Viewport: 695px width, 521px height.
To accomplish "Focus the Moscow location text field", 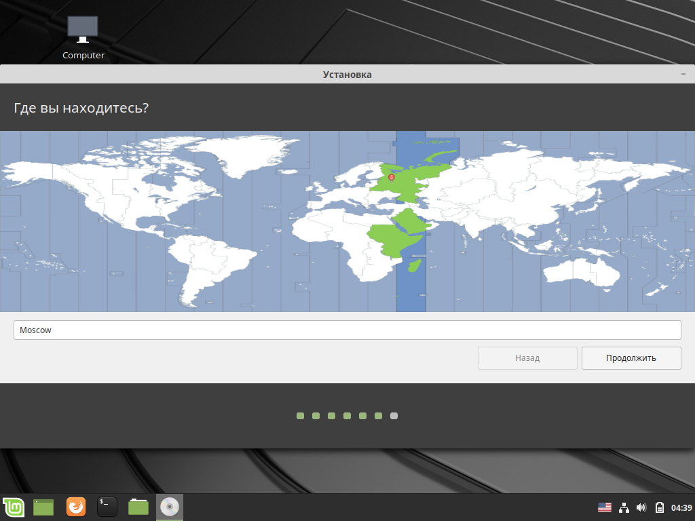I will [347, 330].
